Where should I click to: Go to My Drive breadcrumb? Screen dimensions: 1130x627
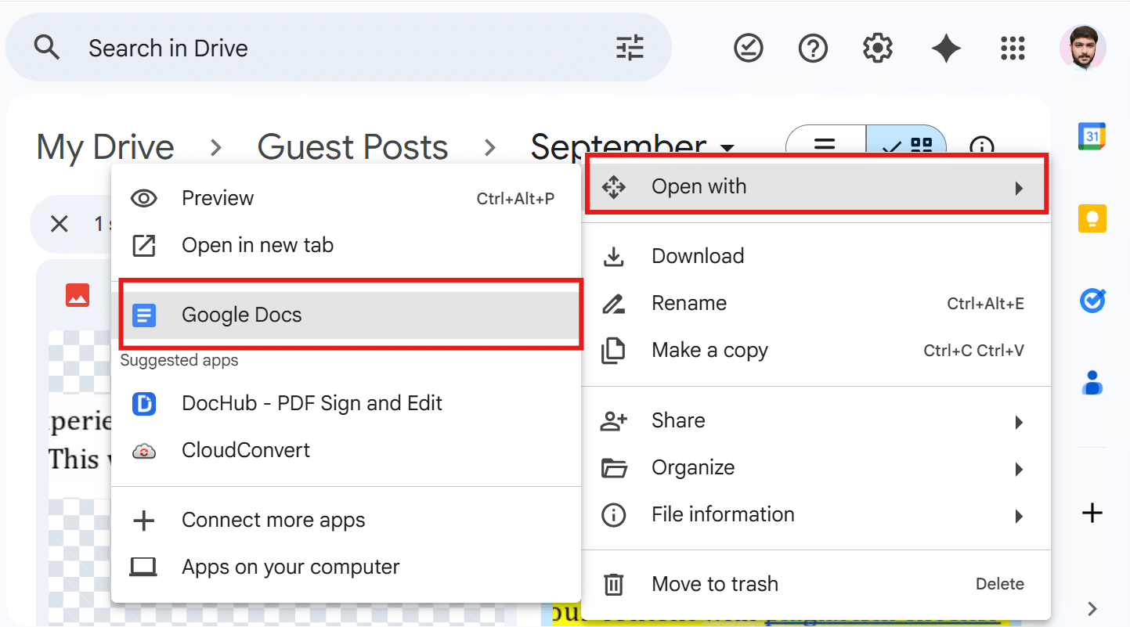[x=106, y=147]
